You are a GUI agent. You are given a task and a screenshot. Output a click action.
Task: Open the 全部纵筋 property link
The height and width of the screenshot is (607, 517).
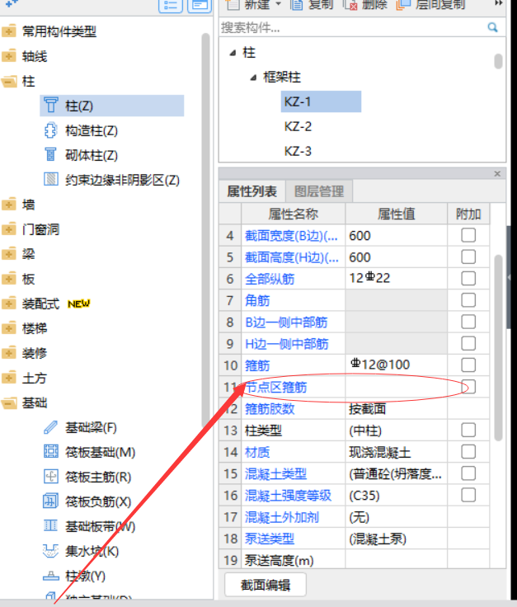(270, 279)
